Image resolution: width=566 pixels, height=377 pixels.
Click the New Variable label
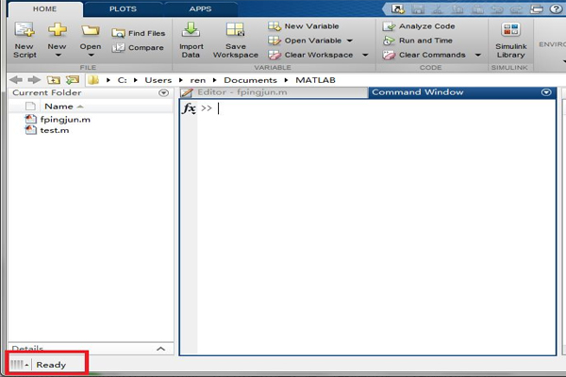pos(311,26)
